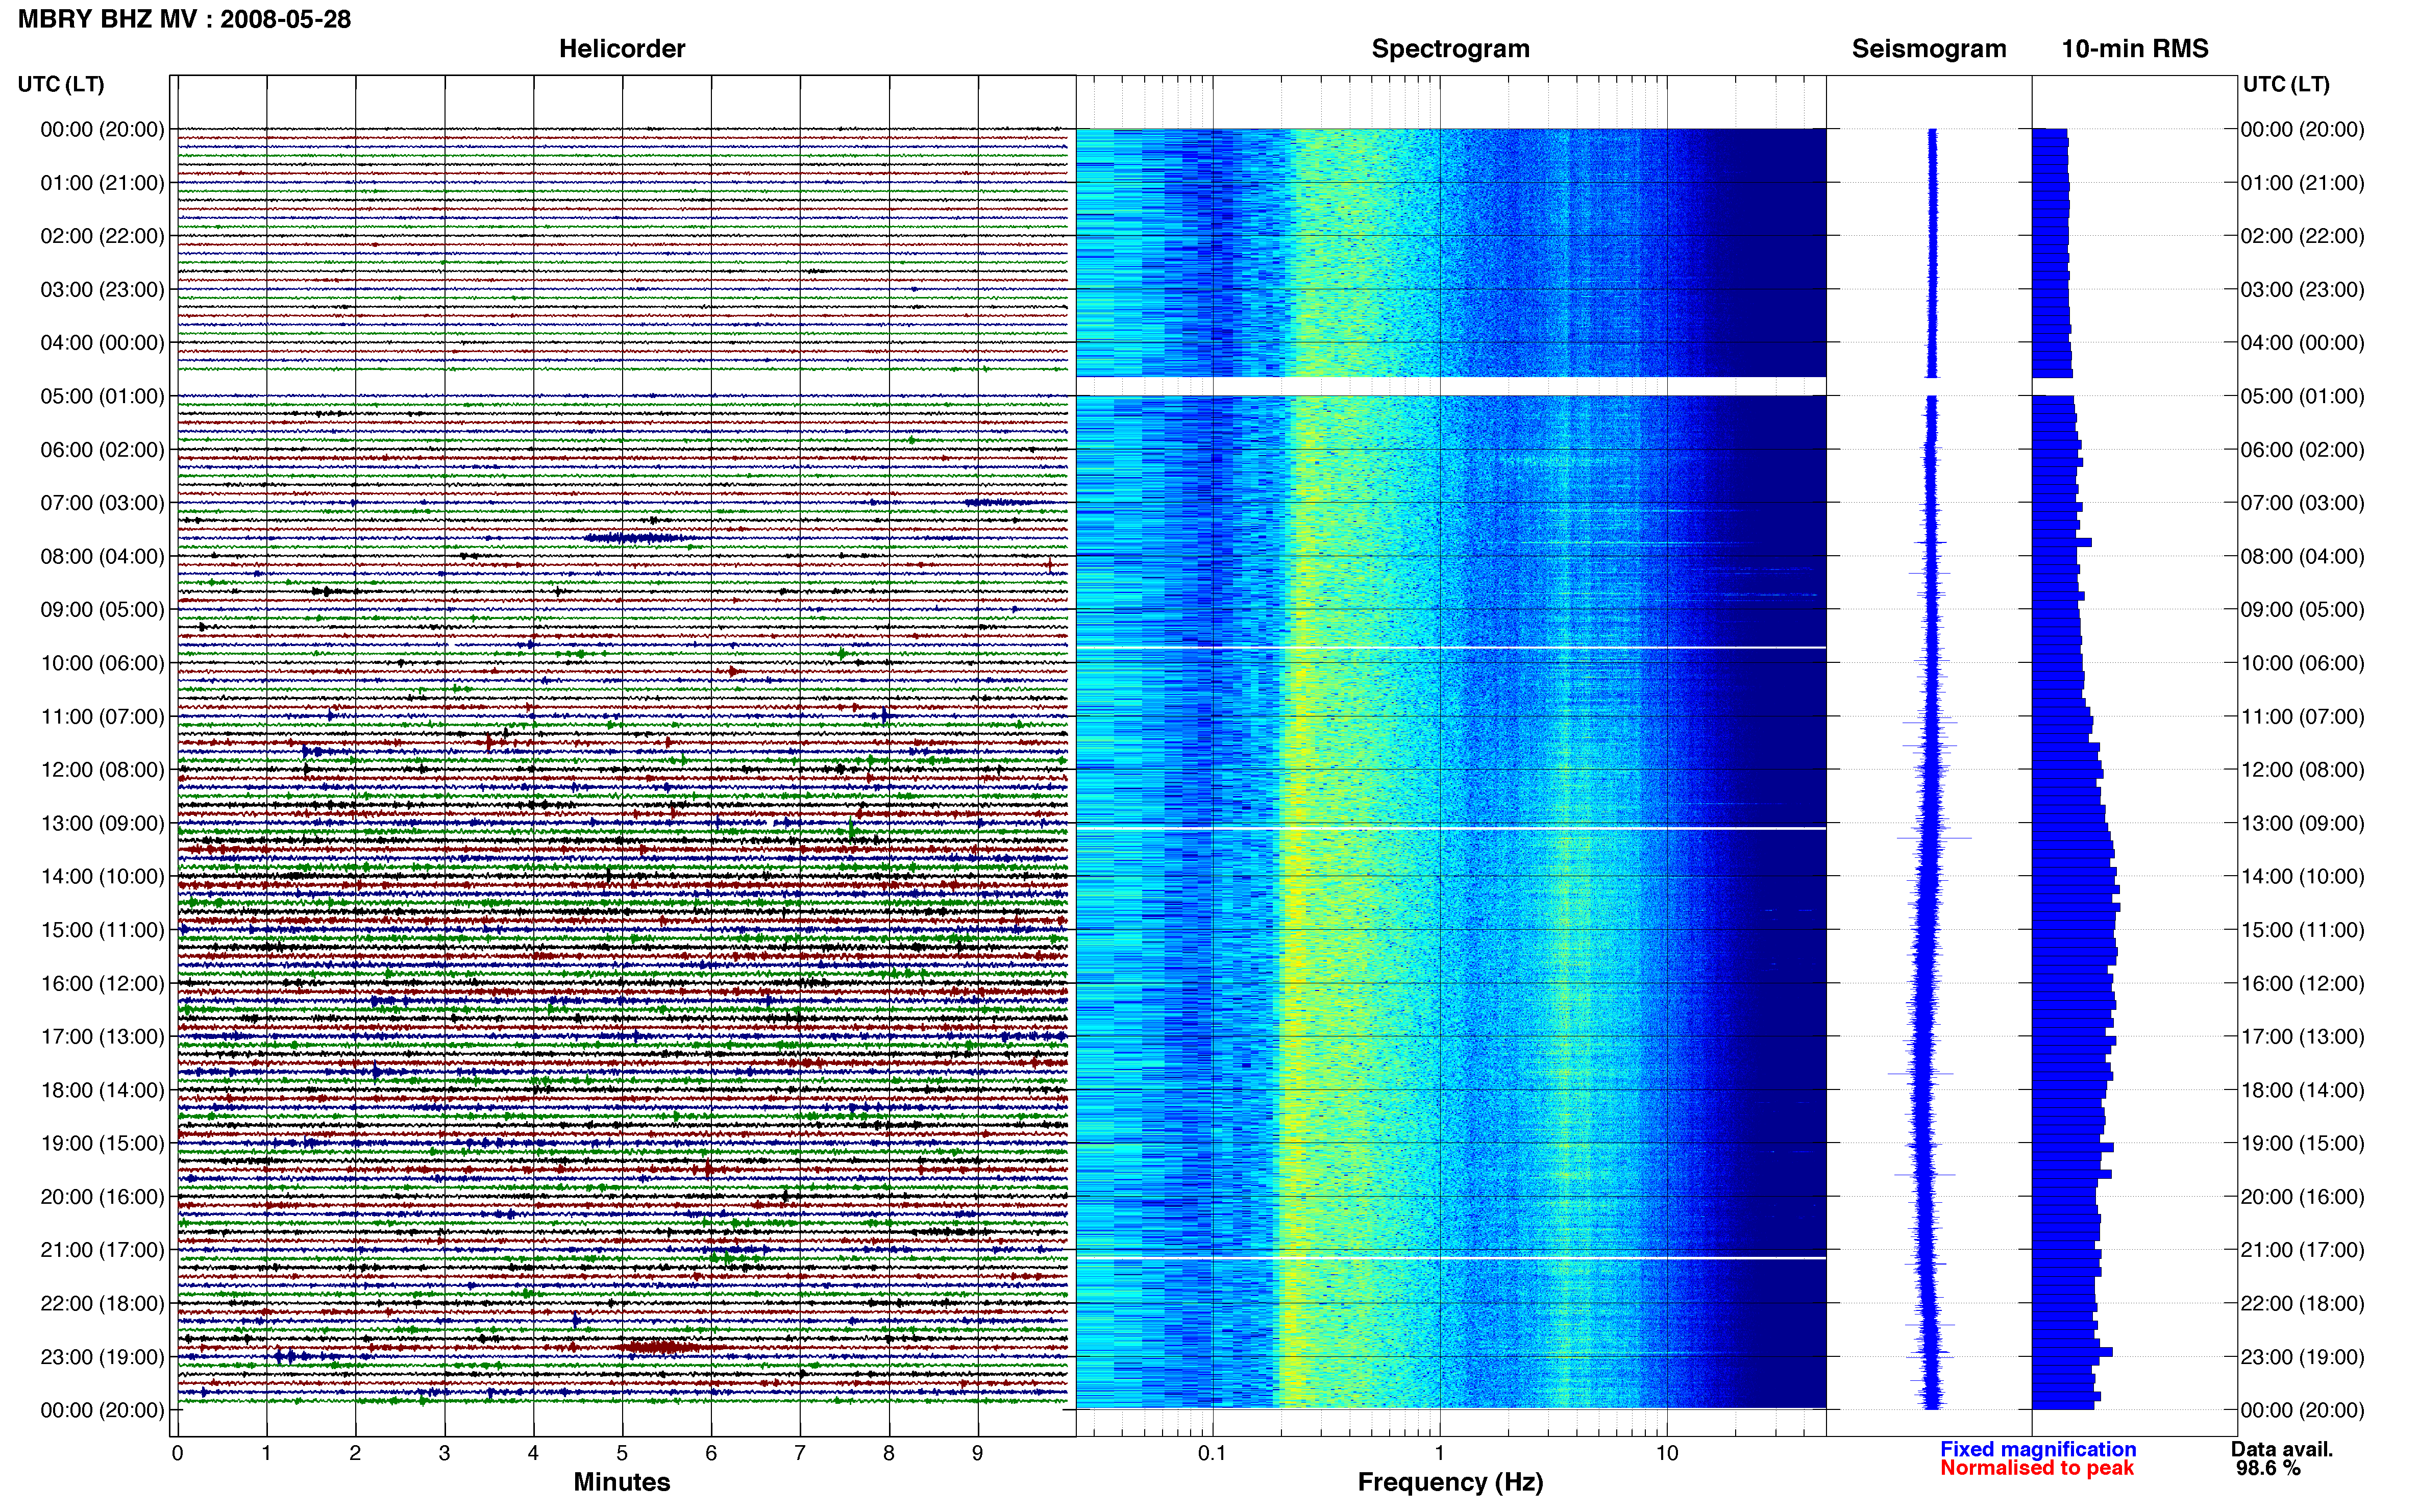Click RMS-side time label 17:00 (13:00)
The height and width of the screenshot is (1512, 2419).
[x=2302, y=1037]
